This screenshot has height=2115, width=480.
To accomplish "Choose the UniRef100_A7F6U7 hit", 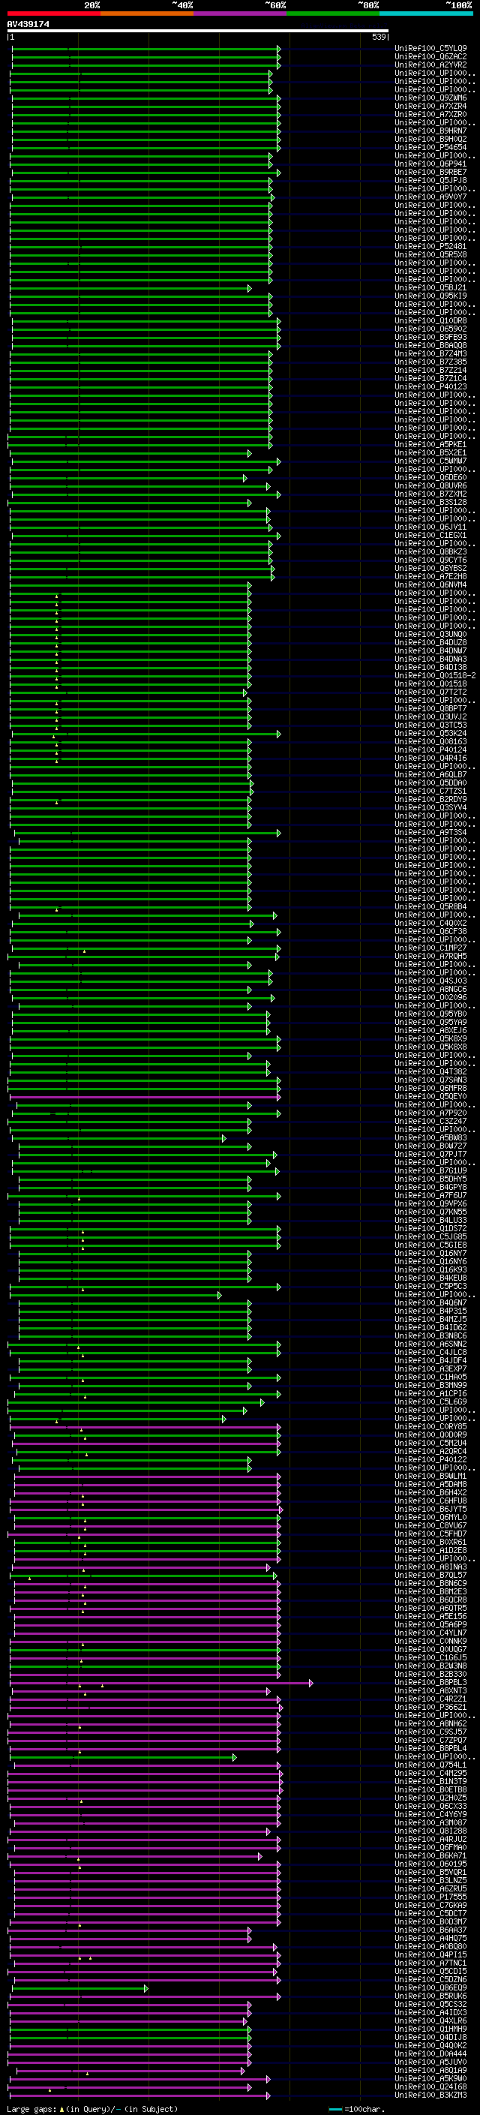I will 430,1195.
